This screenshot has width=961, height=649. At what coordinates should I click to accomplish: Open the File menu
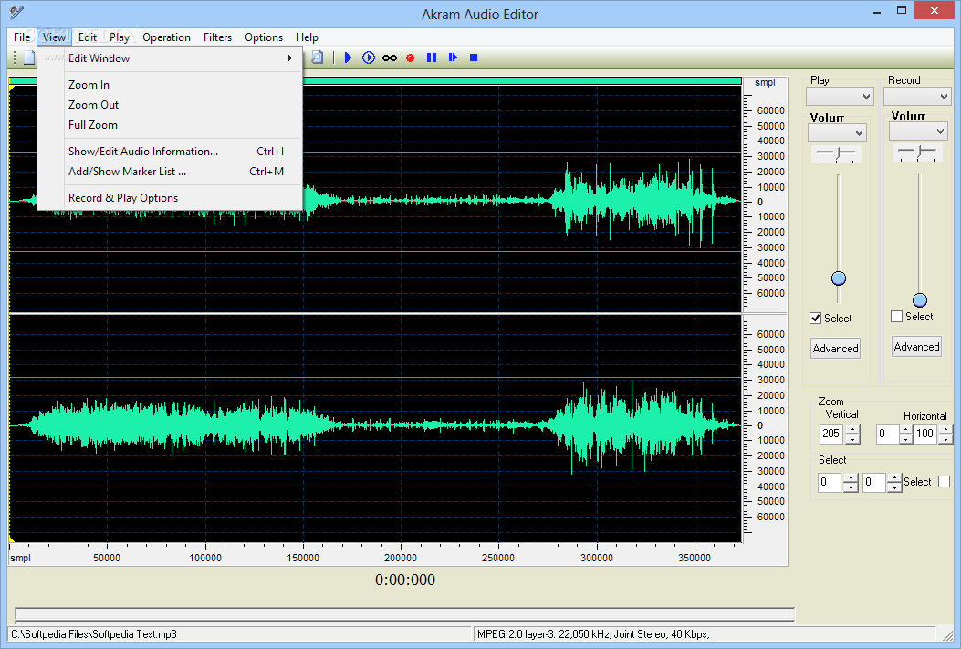tap(22, 37)
